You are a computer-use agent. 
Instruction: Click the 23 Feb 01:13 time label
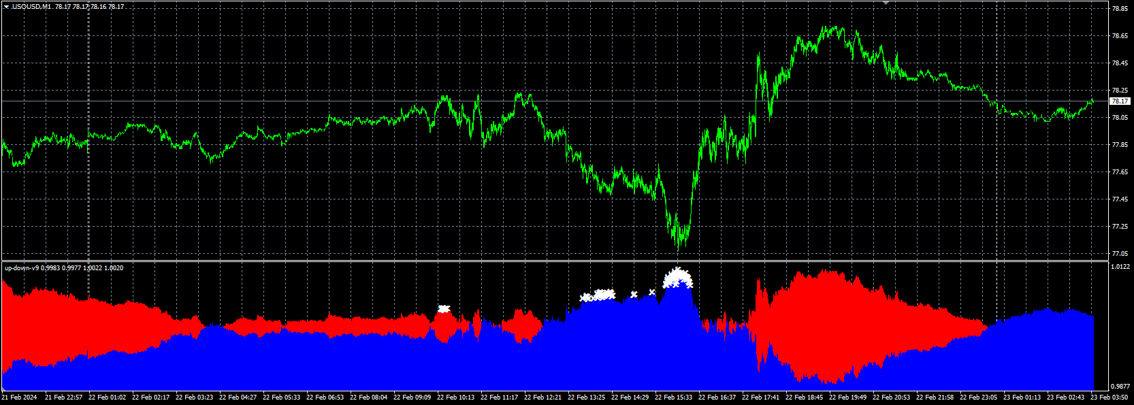[x=1022, y=398]
